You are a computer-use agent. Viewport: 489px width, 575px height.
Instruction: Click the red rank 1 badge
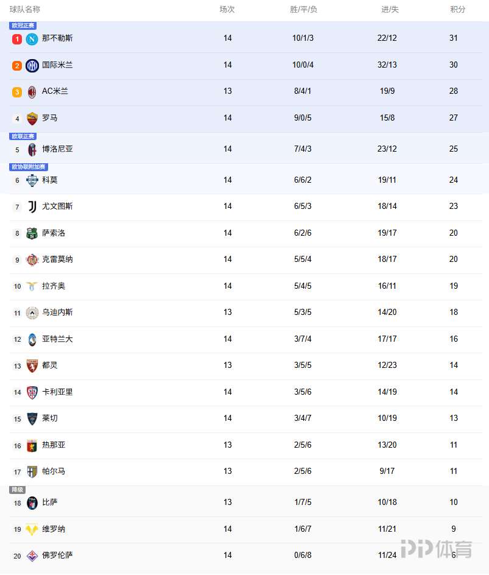tap(17, 39)
